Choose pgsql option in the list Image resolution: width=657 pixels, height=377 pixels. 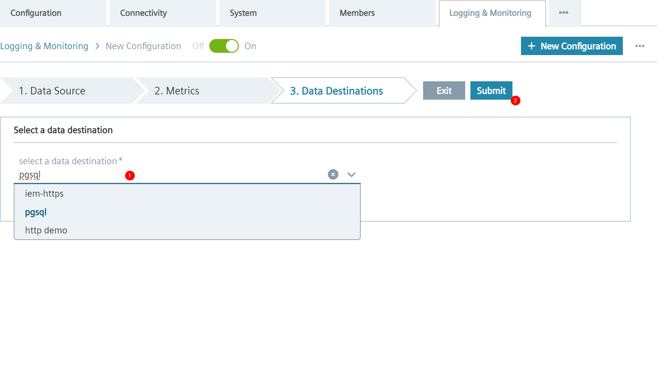pyautogui.click(x=36, y=212)
